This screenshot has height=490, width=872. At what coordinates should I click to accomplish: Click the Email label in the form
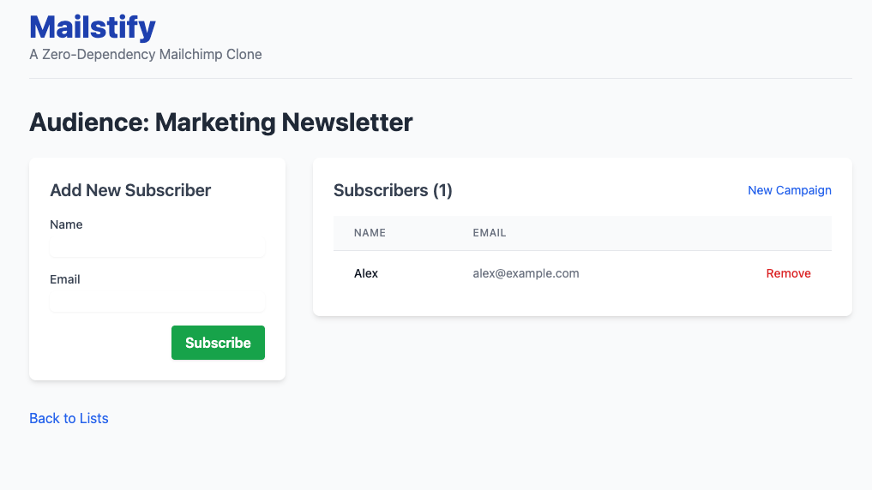[x=65, y=279]
